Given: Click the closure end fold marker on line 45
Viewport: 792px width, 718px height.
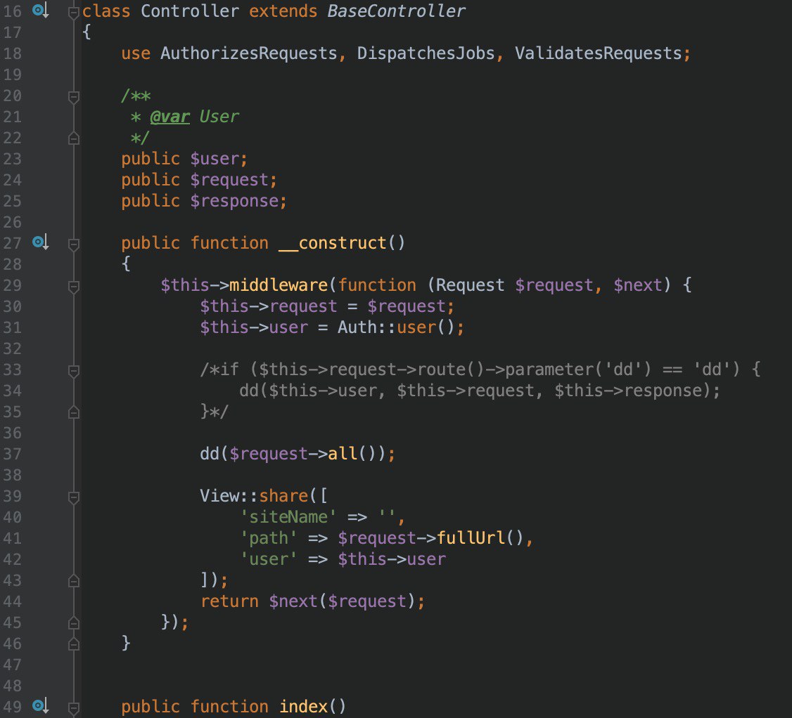Looking at the screenshot, I should point(74,623).
